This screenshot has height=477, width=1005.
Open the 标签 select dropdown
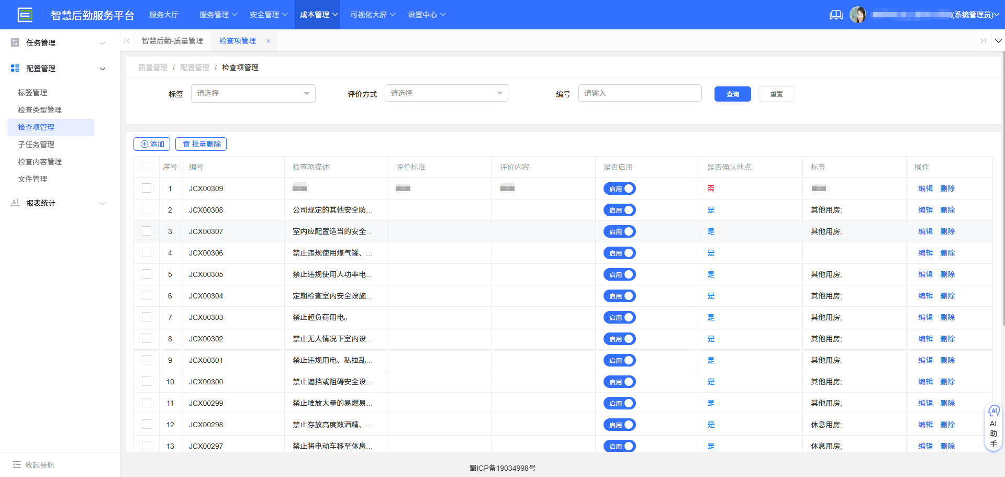click(253, 93)
